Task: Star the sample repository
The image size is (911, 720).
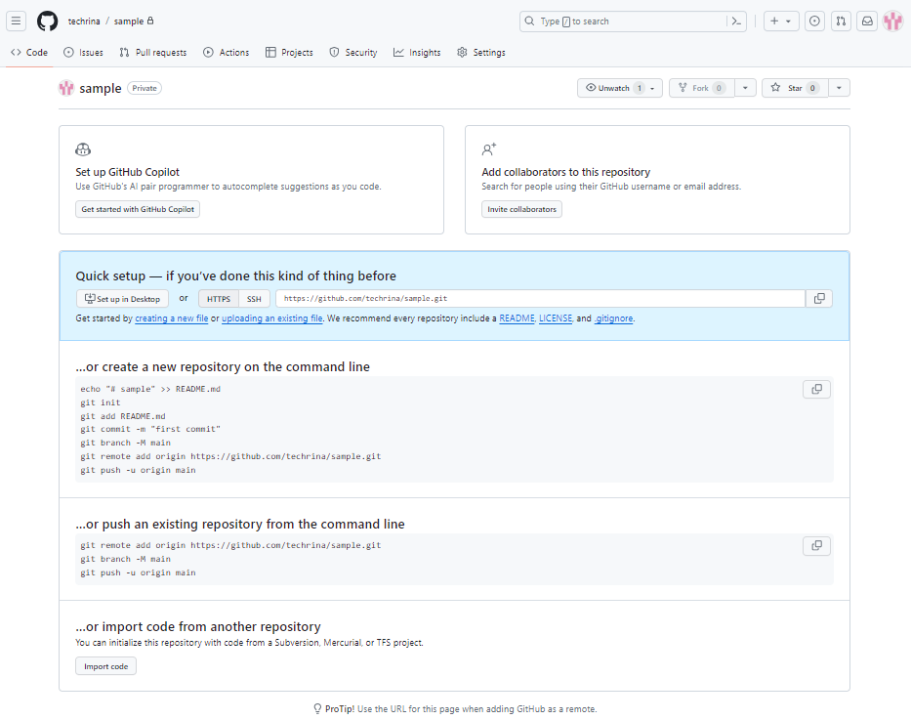Action: (x=795, y=88)
